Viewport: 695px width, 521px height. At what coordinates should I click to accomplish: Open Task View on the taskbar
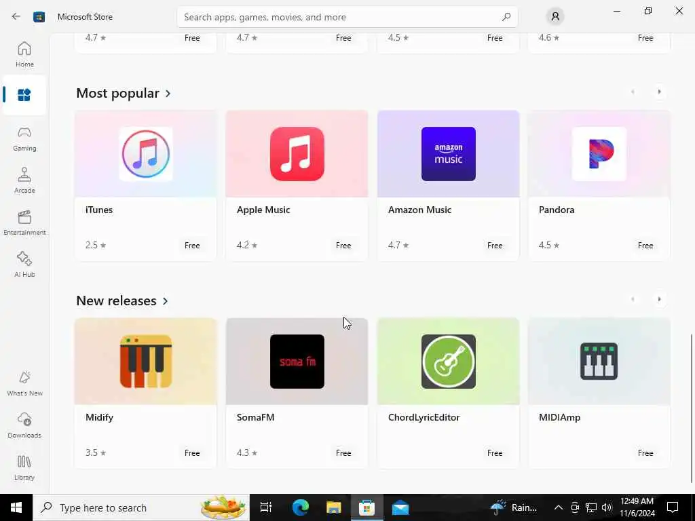266,507
